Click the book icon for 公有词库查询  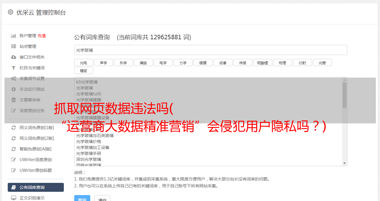[13, 187]
